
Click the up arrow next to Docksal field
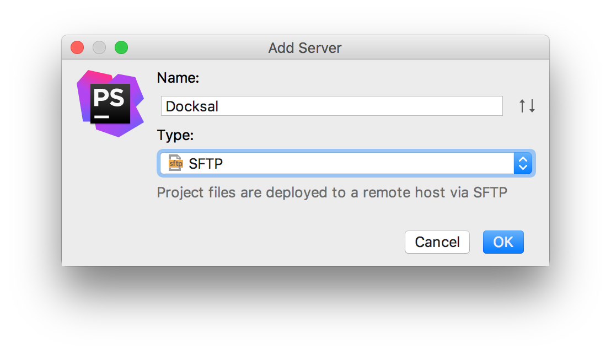pos(523,106)
